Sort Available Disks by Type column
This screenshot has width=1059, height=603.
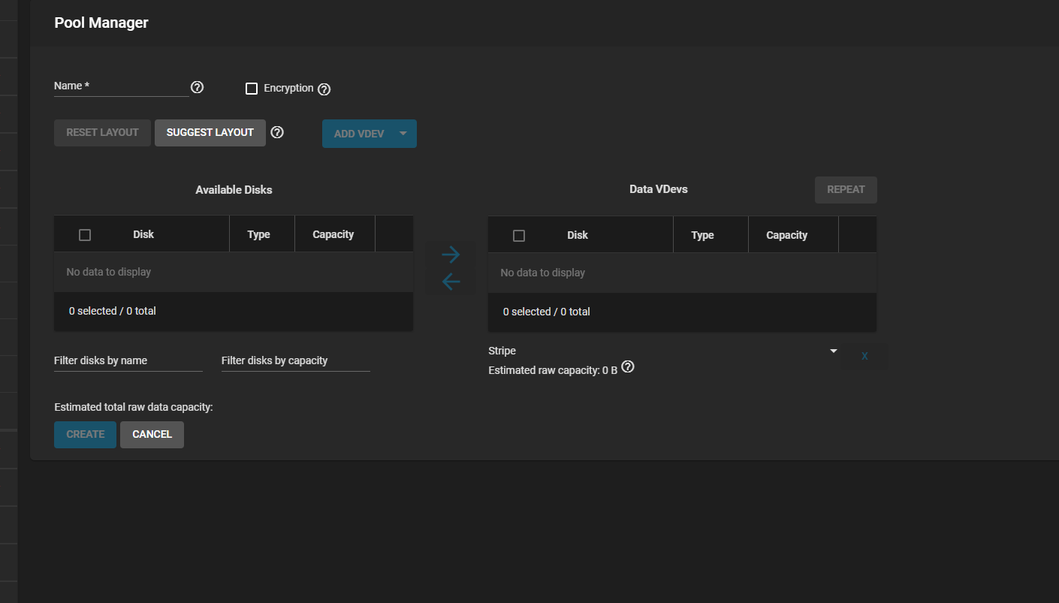pos(258,234)
